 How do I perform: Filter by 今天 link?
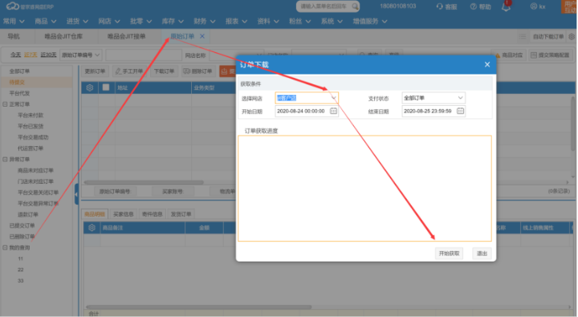(15, 55)
